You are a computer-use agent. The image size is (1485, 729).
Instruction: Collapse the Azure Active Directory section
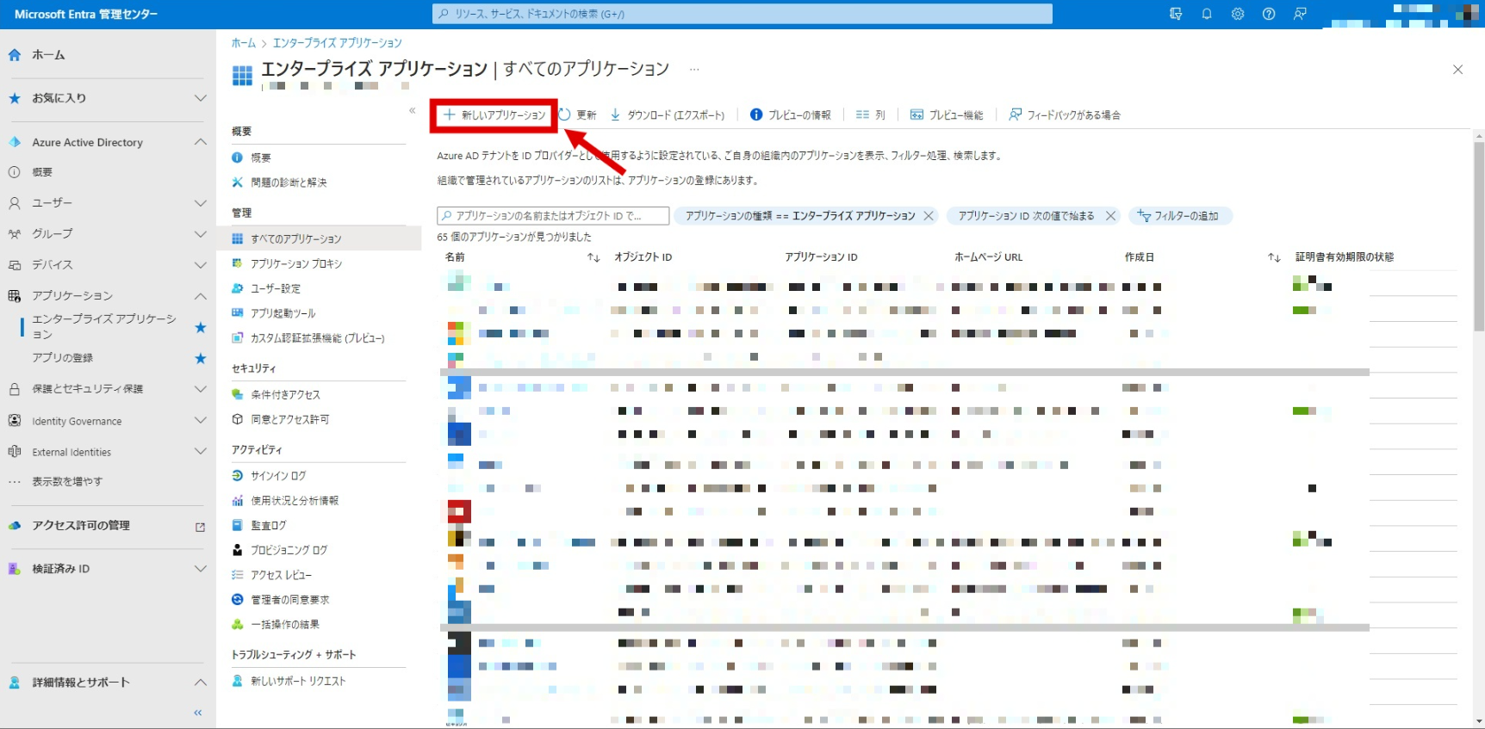tap(200, 142)
